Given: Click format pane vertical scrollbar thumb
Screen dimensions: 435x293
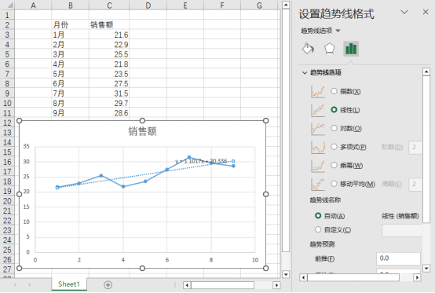Looking at the screenshot, I should click(426, 149).
